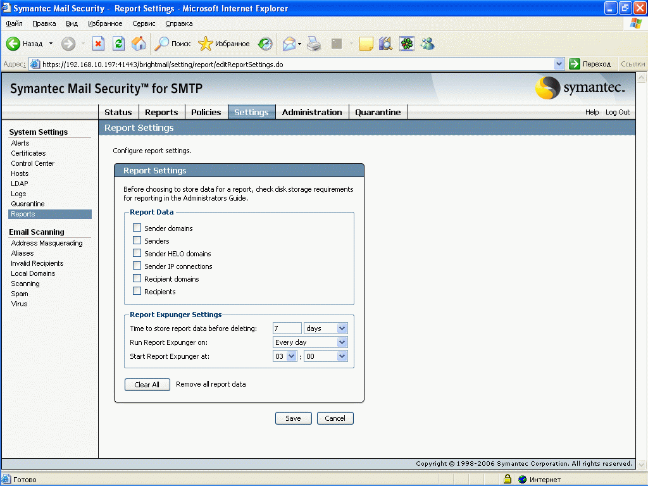Open the Mail envelope icon
648x486 pixels.
289,44
